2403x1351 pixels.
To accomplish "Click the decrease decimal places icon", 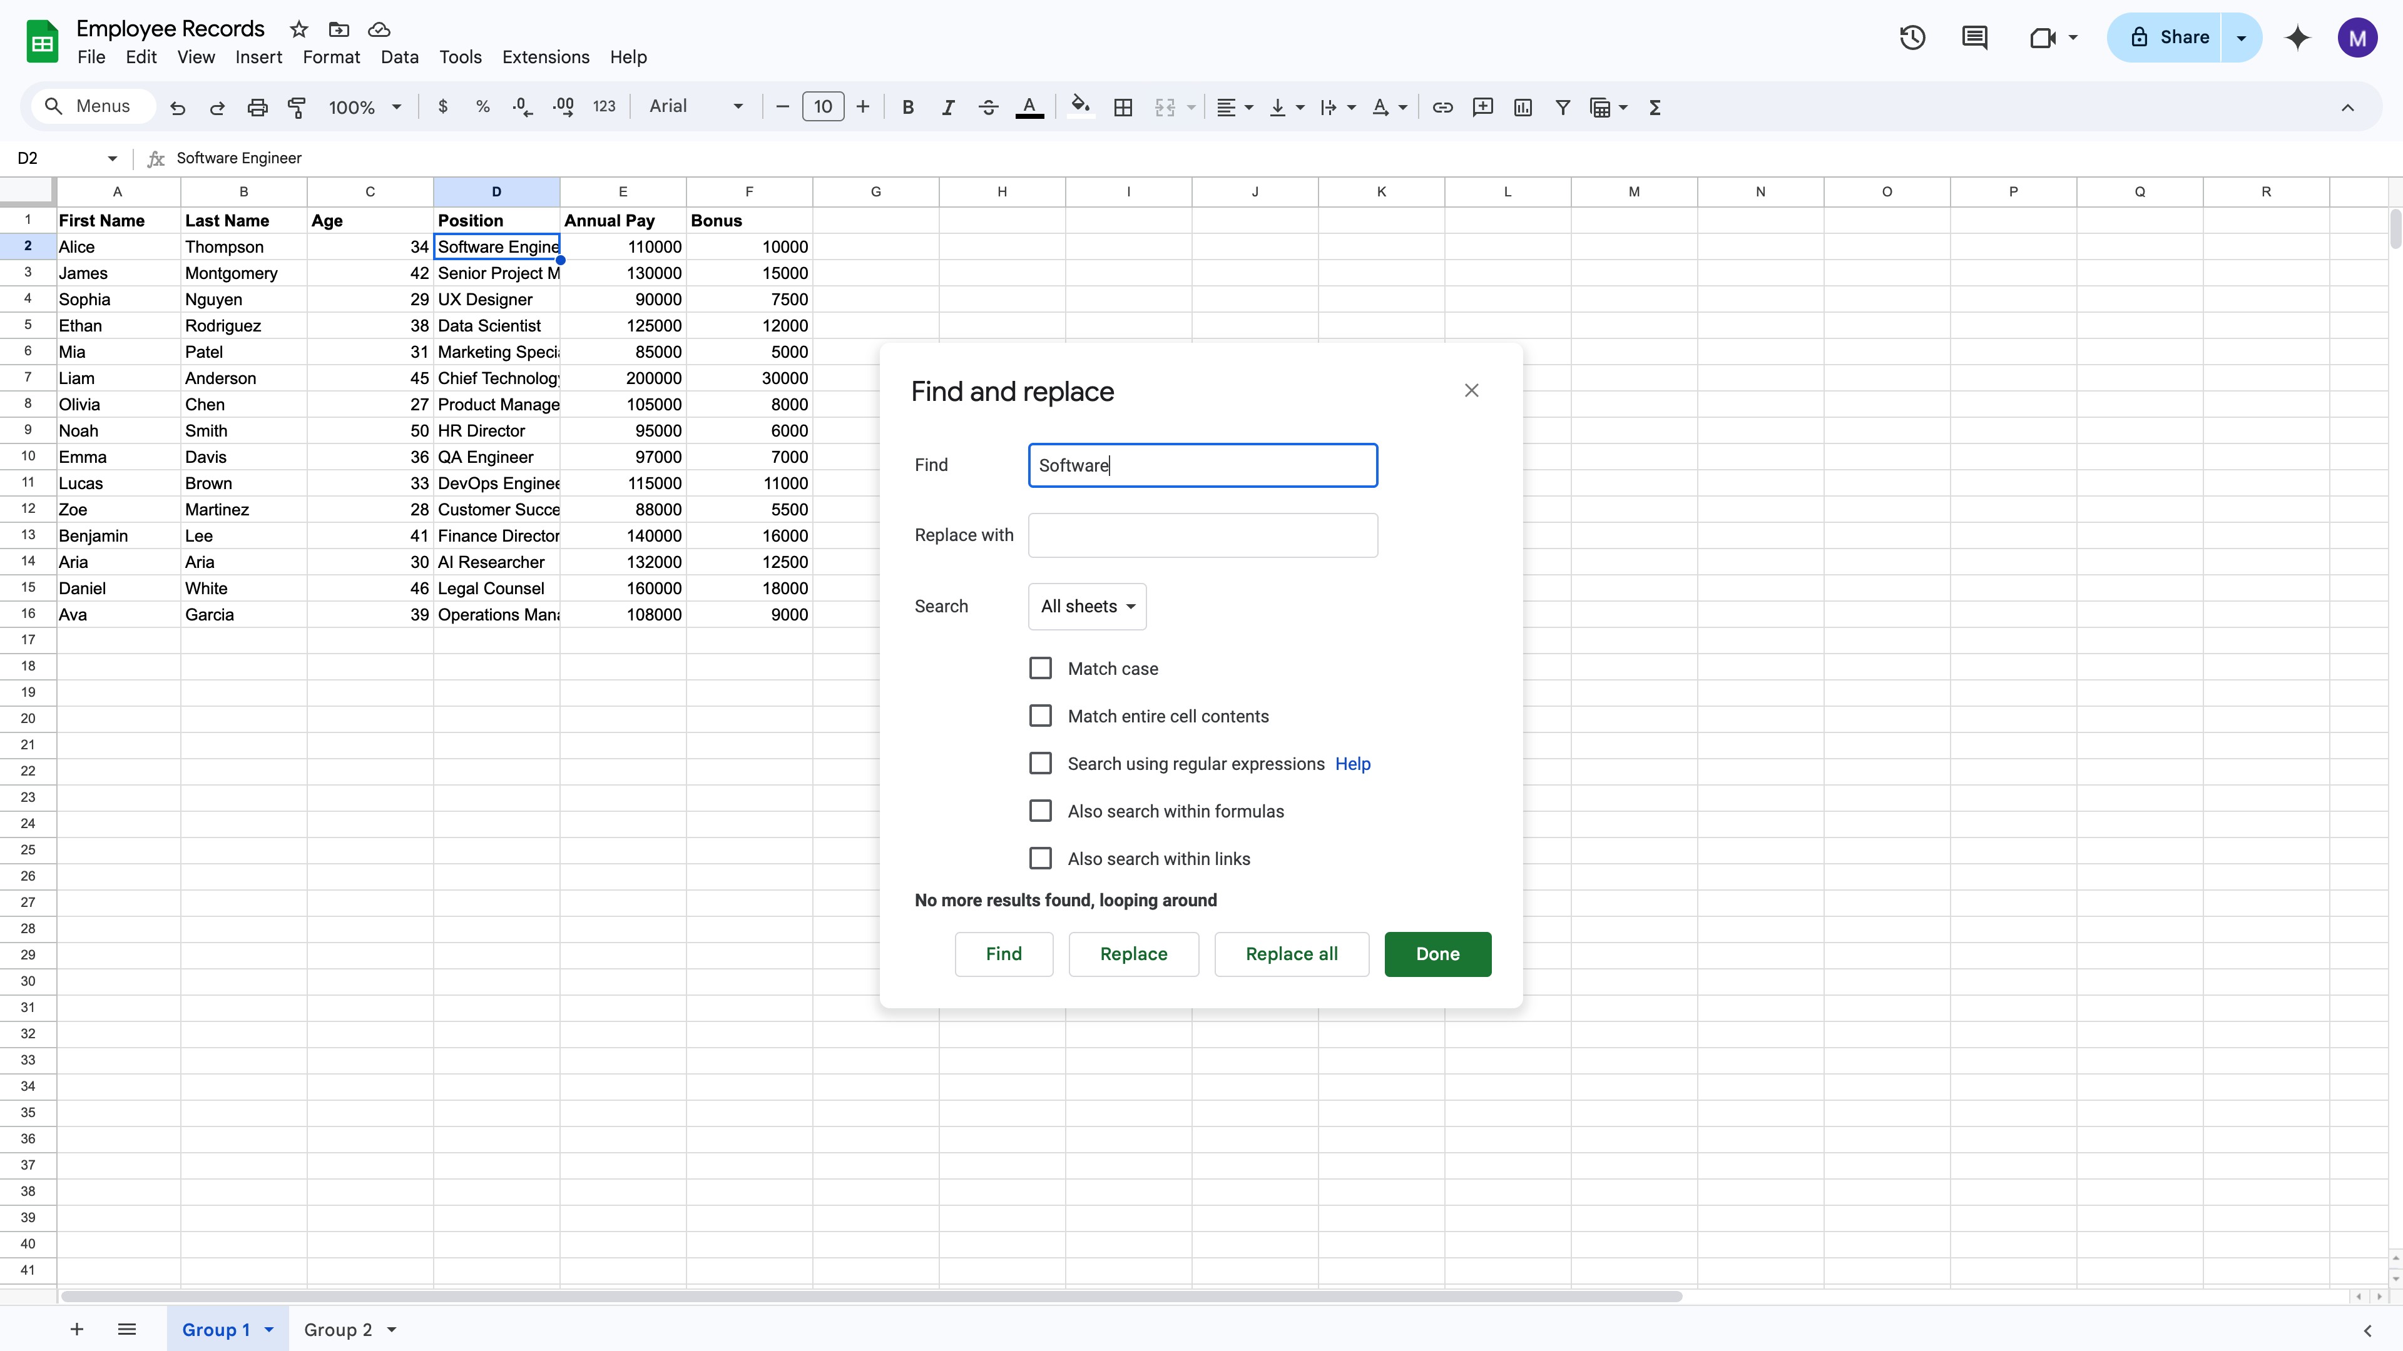I will click(x=523, y=107).
